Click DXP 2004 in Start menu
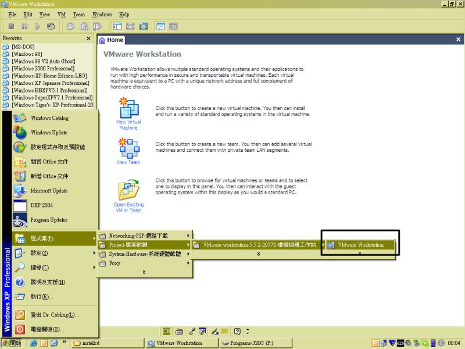Viewport: 465px width, 349px height. 55,205
